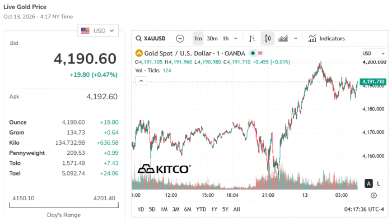Screen dimensions: 392x221
Task: Select the 3M time range
Action: pos(176,209)
